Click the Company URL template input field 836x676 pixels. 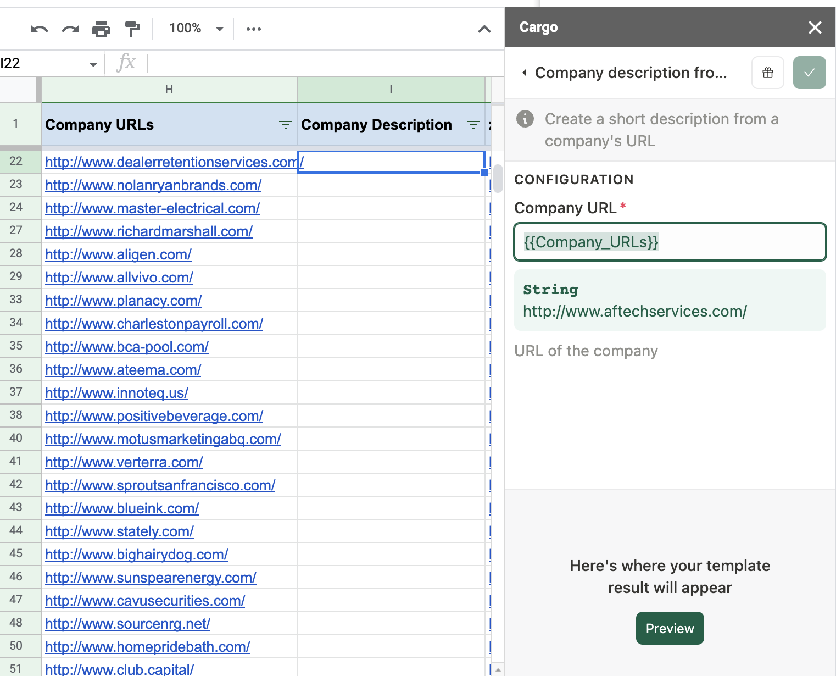tap(670, 242)
